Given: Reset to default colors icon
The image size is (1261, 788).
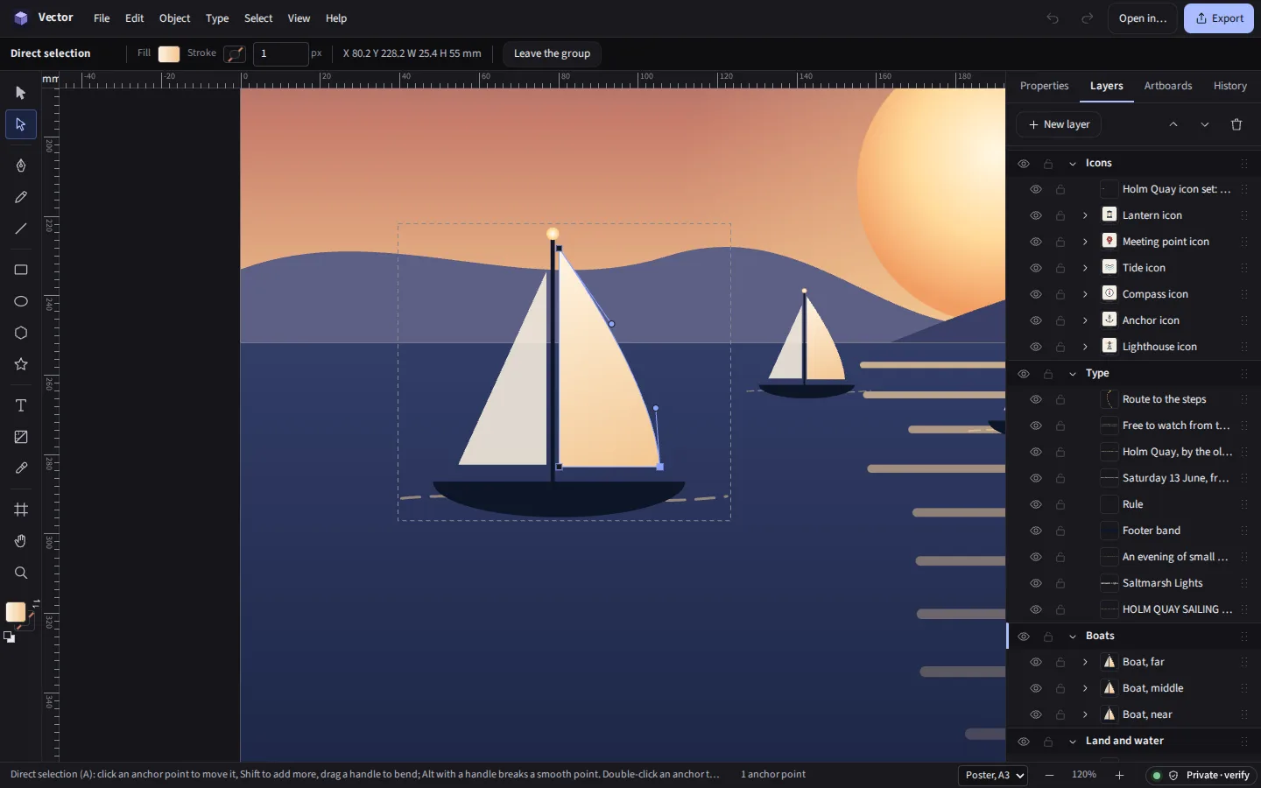Looking at the screenshot, I should (x=9, y=637).
